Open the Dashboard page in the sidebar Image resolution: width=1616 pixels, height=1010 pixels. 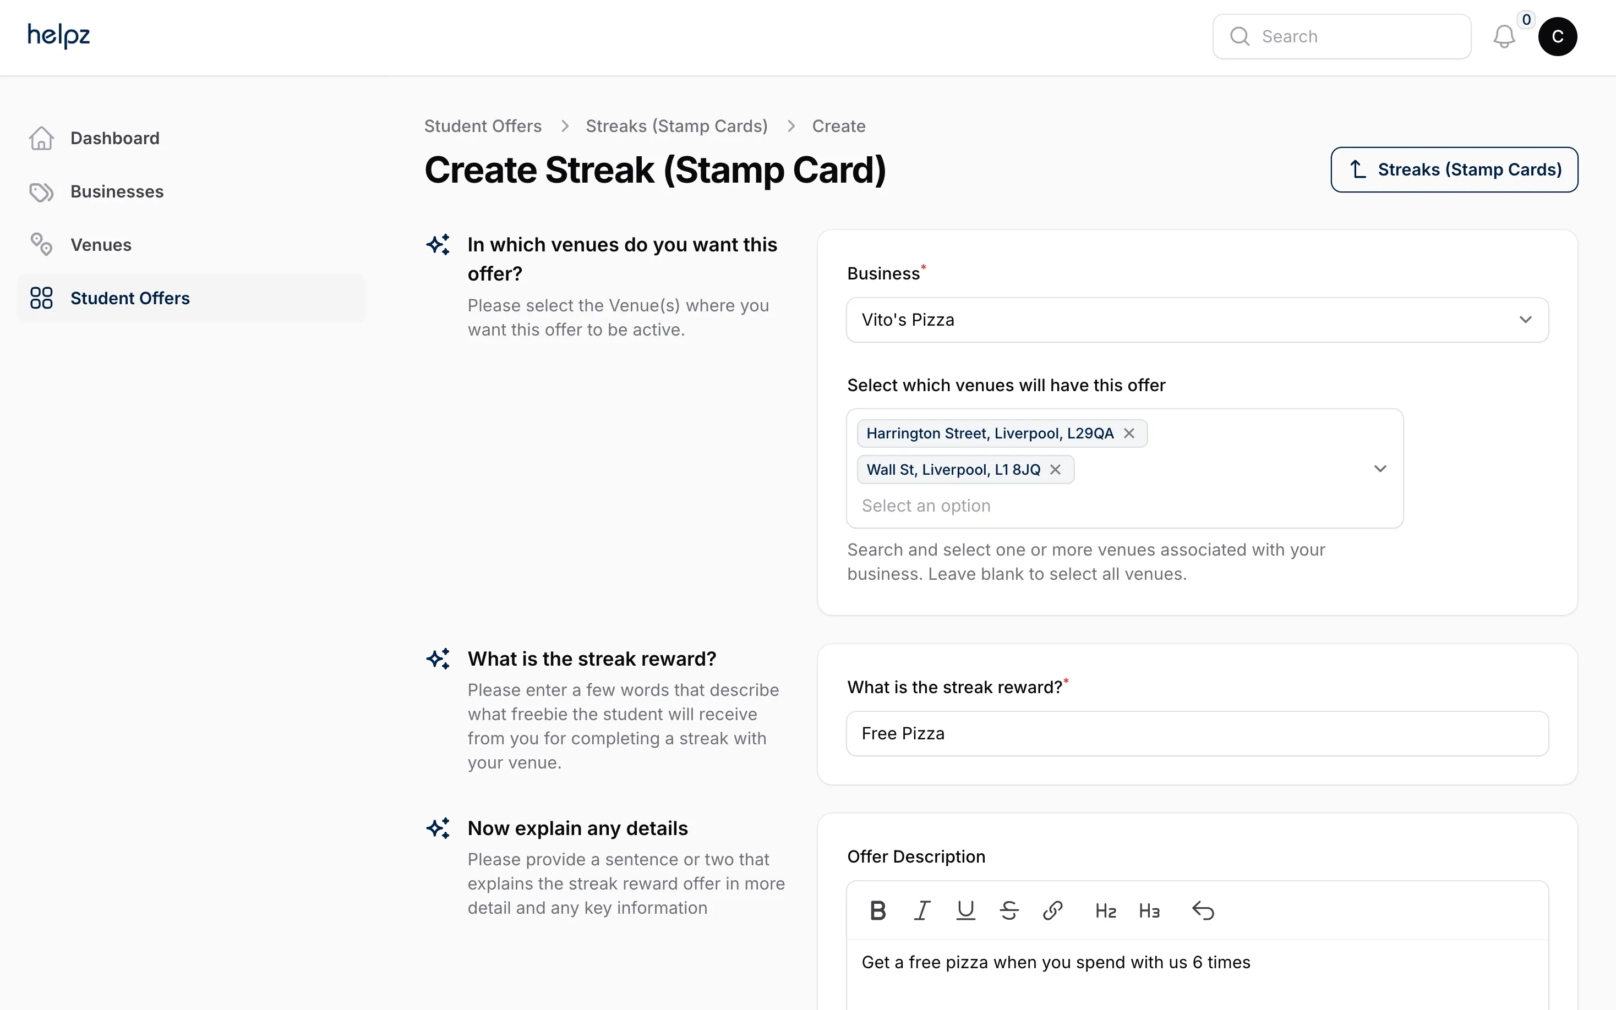191,138
